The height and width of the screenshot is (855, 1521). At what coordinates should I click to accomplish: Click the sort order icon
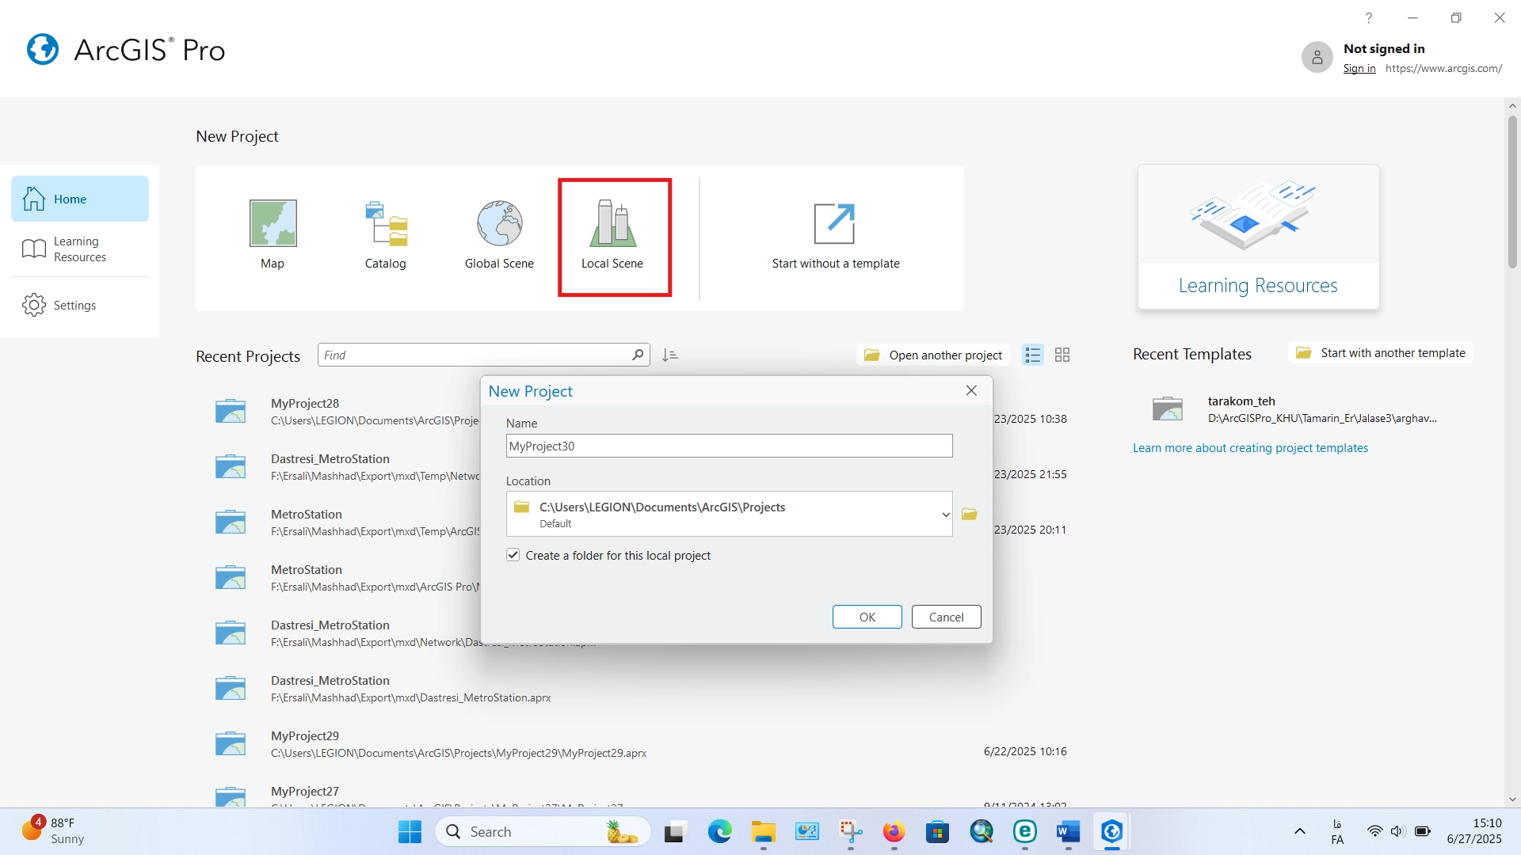pyautogui.click(x=670, y=355)
